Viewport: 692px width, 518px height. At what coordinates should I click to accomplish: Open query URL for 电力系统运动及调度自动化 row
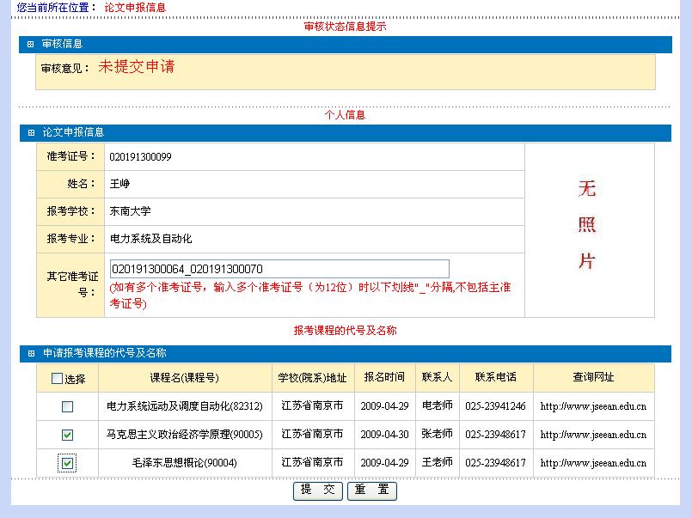pyautogui.click(x=593, y=406)
